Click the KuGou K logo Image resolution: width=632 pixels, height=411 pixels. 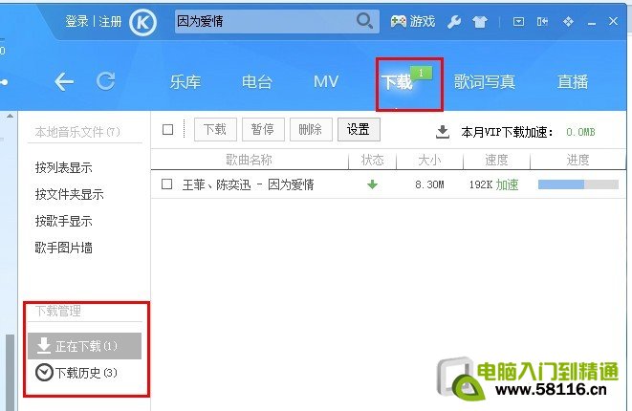[x=142, y=22]
